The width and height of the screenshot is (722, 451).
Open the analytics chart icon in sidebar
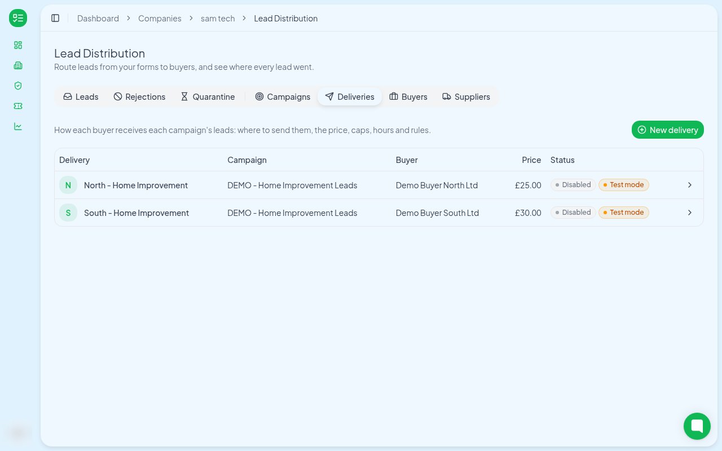click(18, 126)
